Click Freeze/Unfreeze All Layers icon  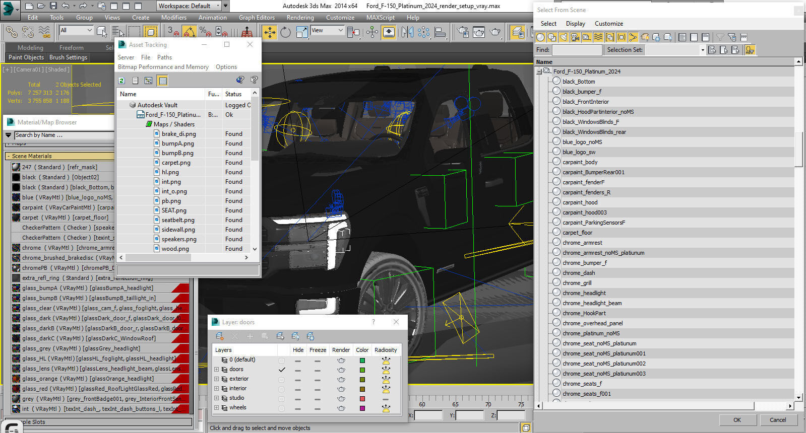[x=311, y=336]
